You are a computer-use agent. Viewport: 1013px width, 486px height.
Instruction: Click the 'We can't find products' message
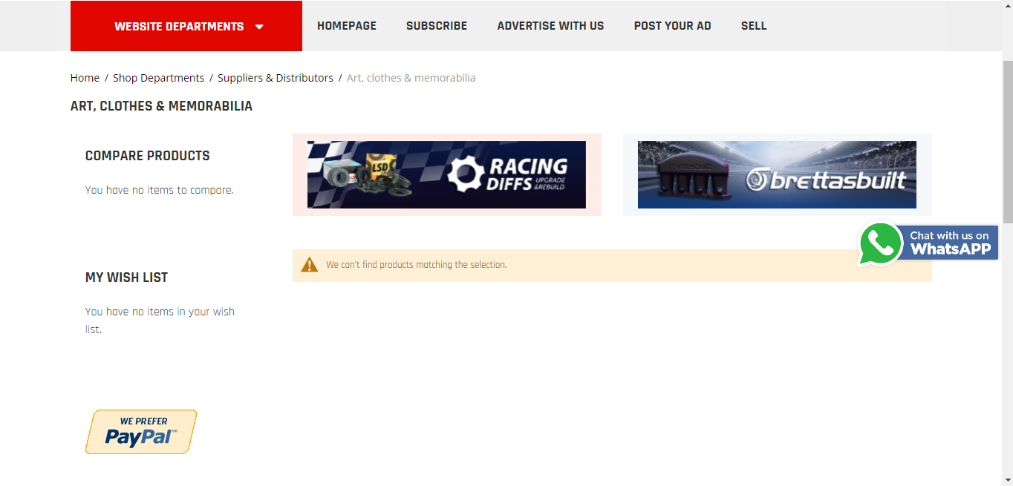[x=417, y=265]
